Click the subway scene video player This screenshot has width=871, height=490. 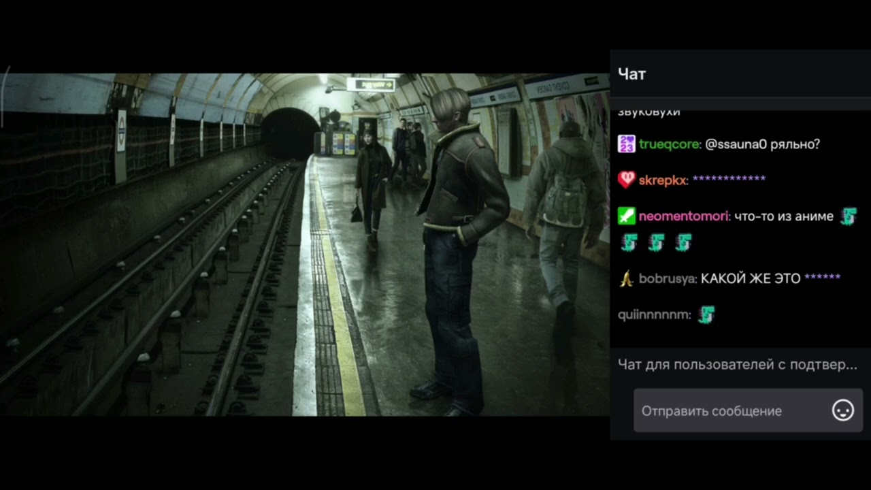[x=305, y=244]
